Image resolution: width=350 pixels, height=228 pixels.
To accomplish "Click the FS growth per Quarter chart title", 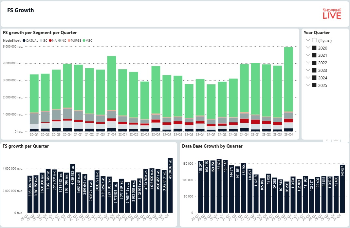I will point(26,146).
